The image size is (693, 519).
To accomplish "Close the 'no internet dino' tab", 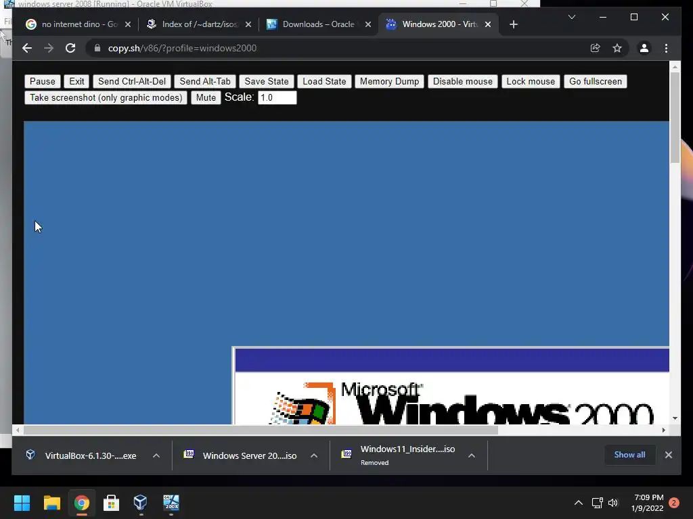I will pyautogui.click(x=128, y=24).
